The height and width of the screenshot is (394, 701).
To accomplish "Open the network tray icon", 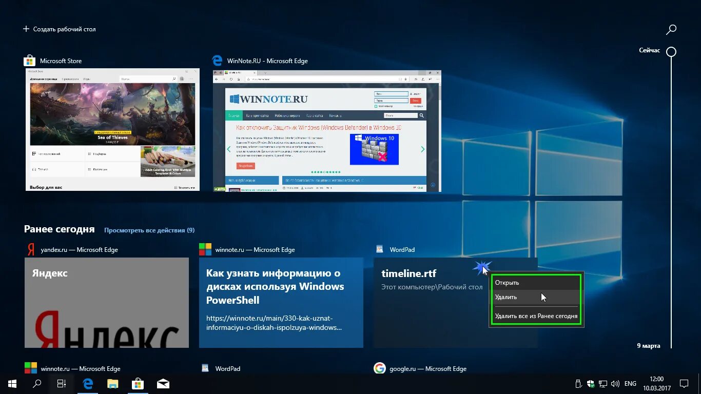I will click(x=603, y=384).
